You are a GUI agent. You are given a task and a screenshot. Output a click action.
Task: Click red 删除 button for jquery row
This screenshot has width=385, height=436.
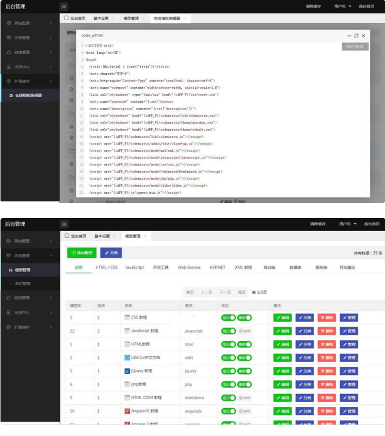[327, 371]
